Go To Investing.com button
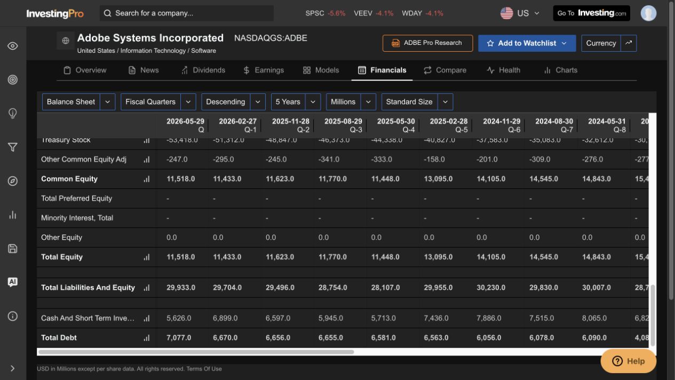Viewport: 675px width, 380px height. pos(591,13)
